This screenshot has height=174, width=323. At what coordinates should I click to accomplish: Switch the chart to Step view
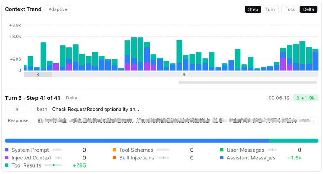[x=253, y=9]
